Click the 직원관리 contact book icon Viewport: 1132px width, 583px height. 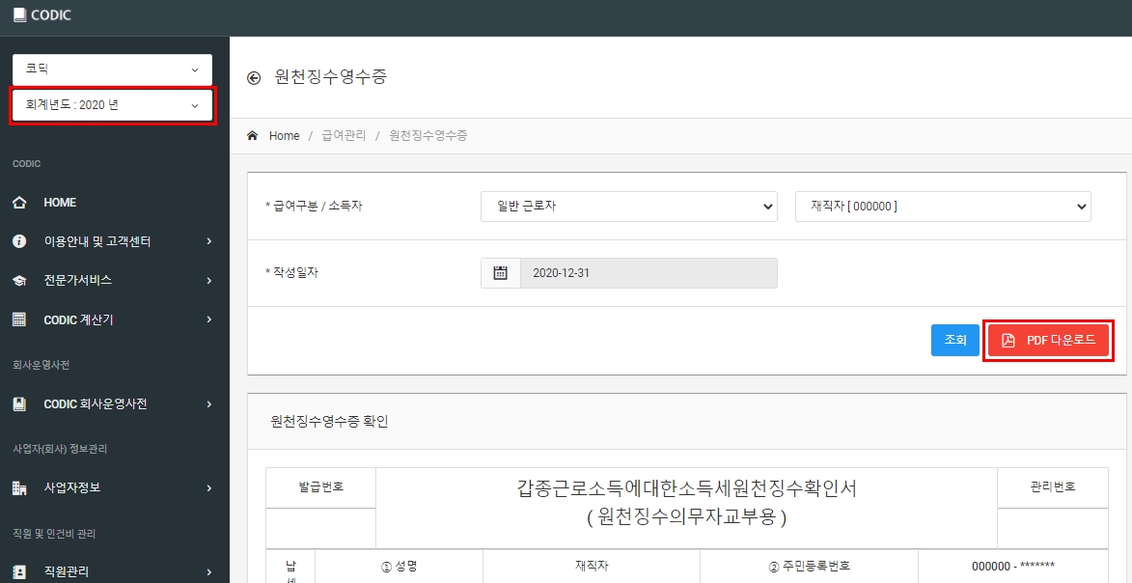pos(19,571)
